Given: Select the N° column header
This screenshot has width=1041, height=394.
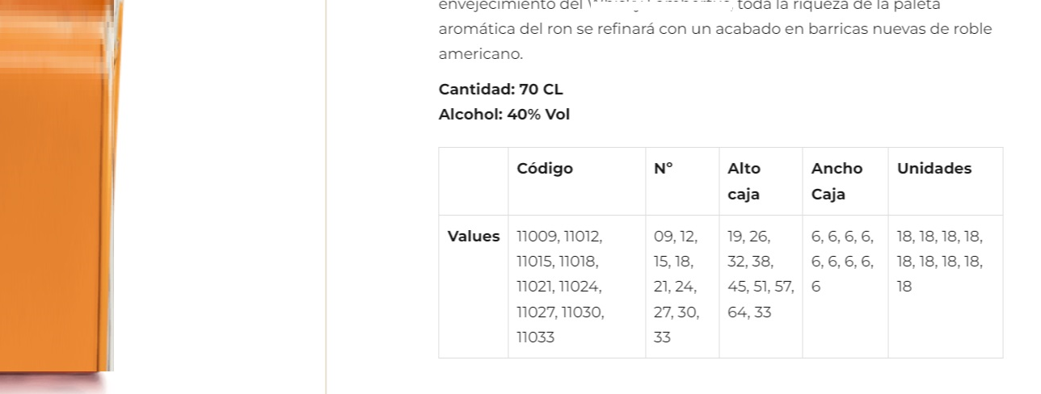Looking at the screenshot, I should 664,169.
